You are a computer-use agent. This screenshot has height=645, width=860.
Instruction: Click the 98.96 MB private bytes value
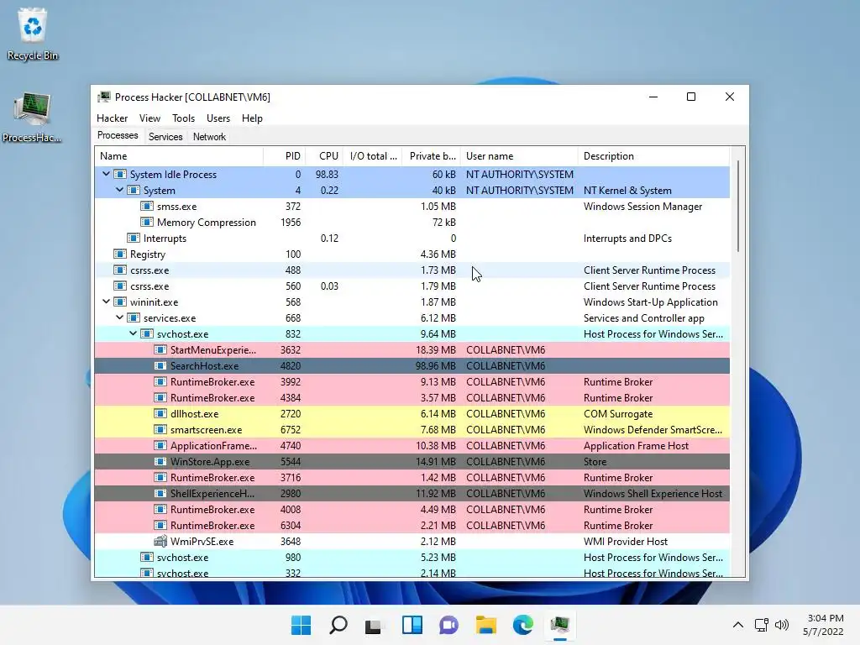tap(436, 366)
